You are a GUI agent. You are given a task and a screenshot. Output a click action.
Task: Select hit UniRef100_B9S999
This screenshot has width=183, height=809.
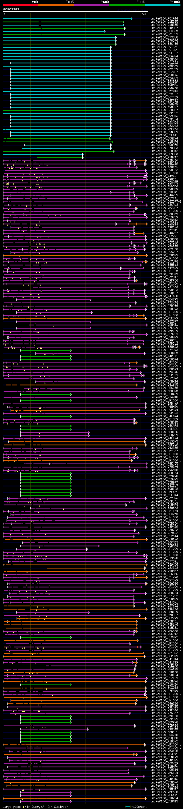click(164, 82)
